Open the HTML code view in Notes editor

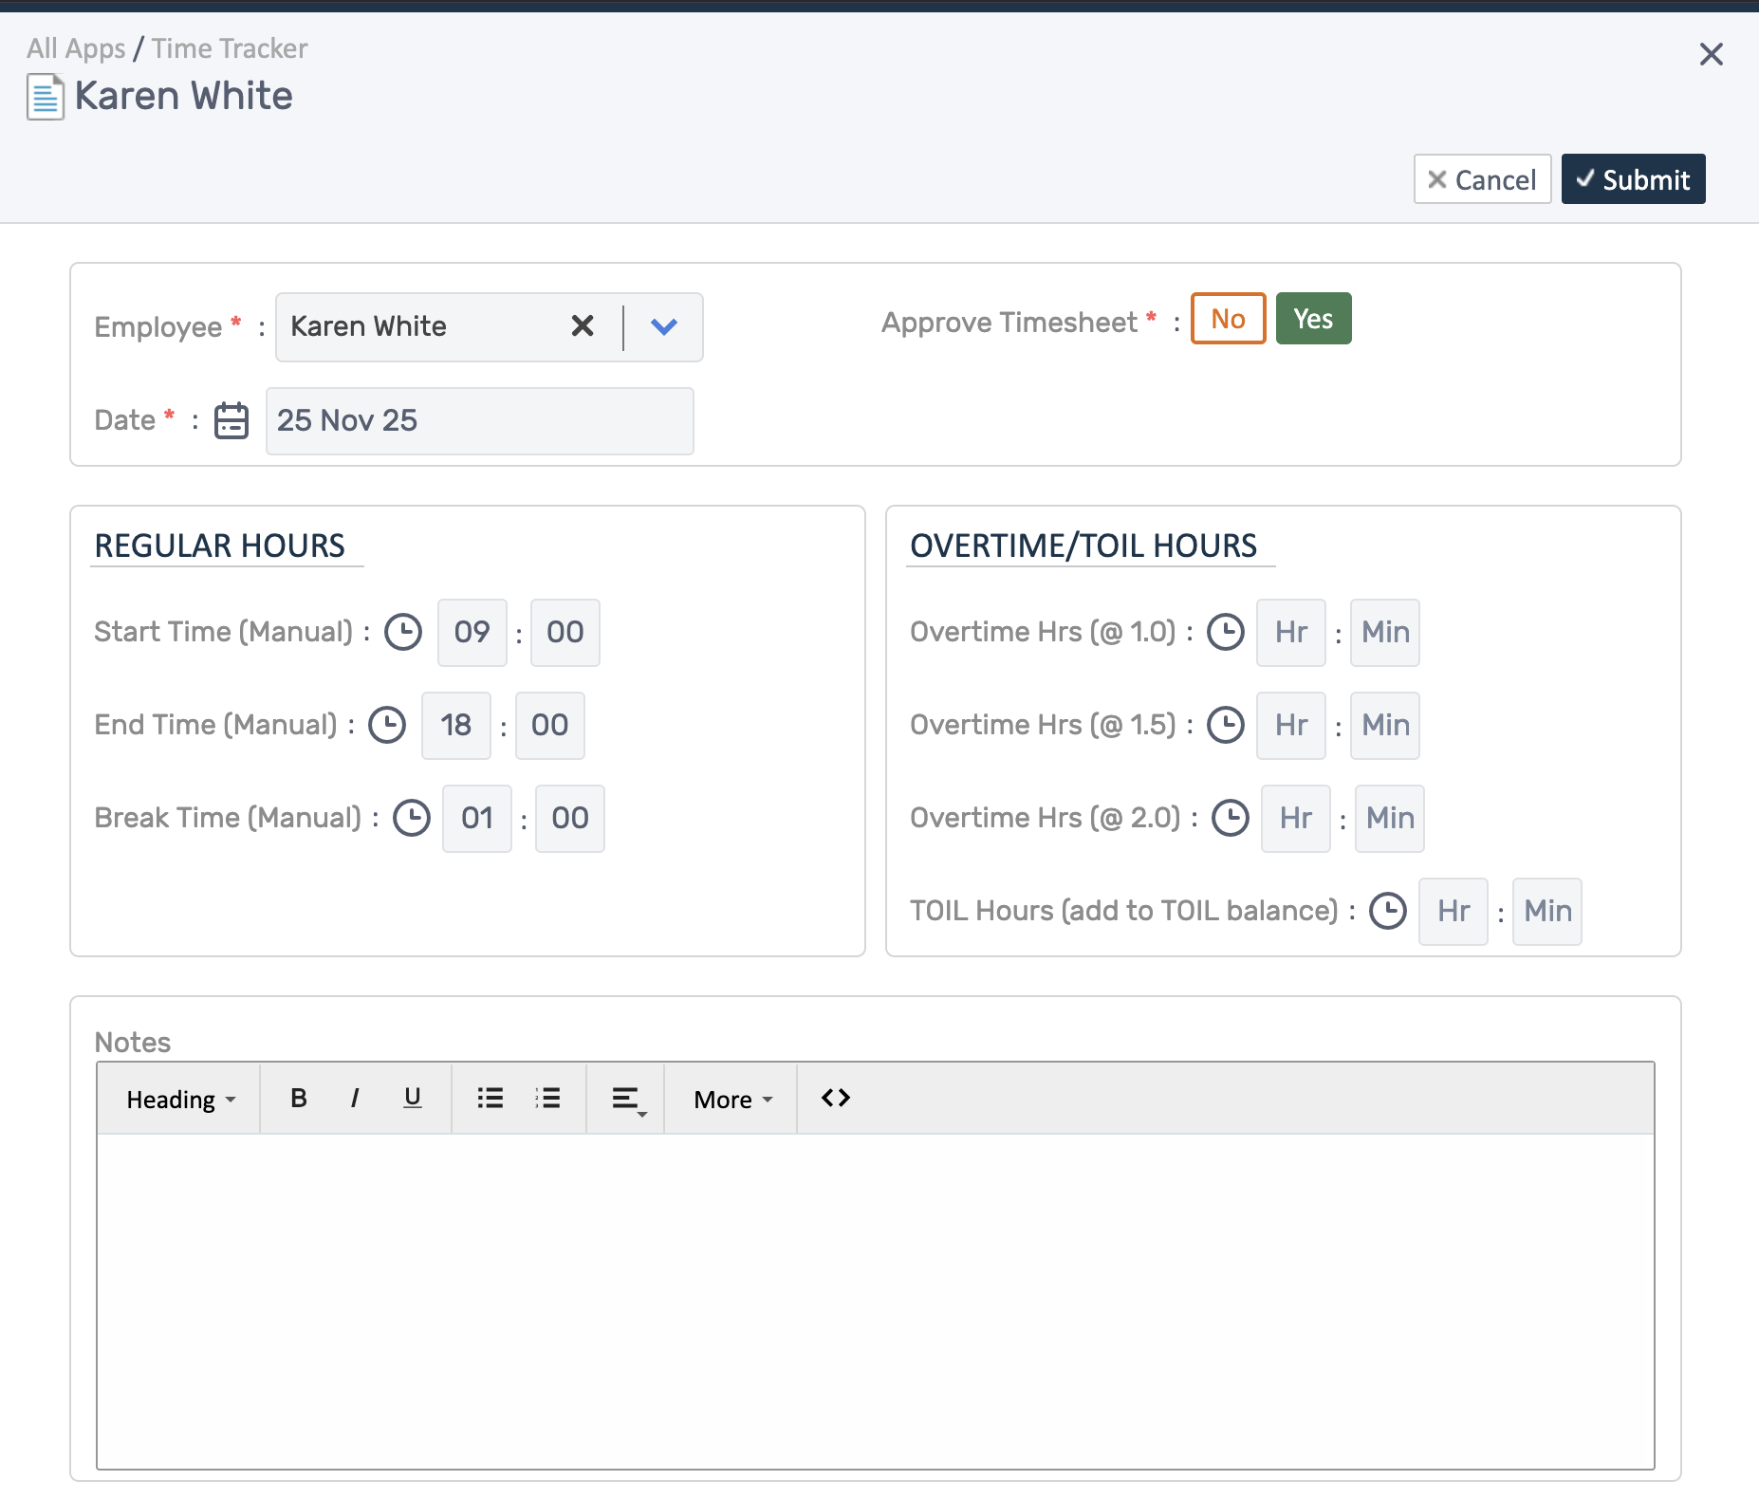834,1098
